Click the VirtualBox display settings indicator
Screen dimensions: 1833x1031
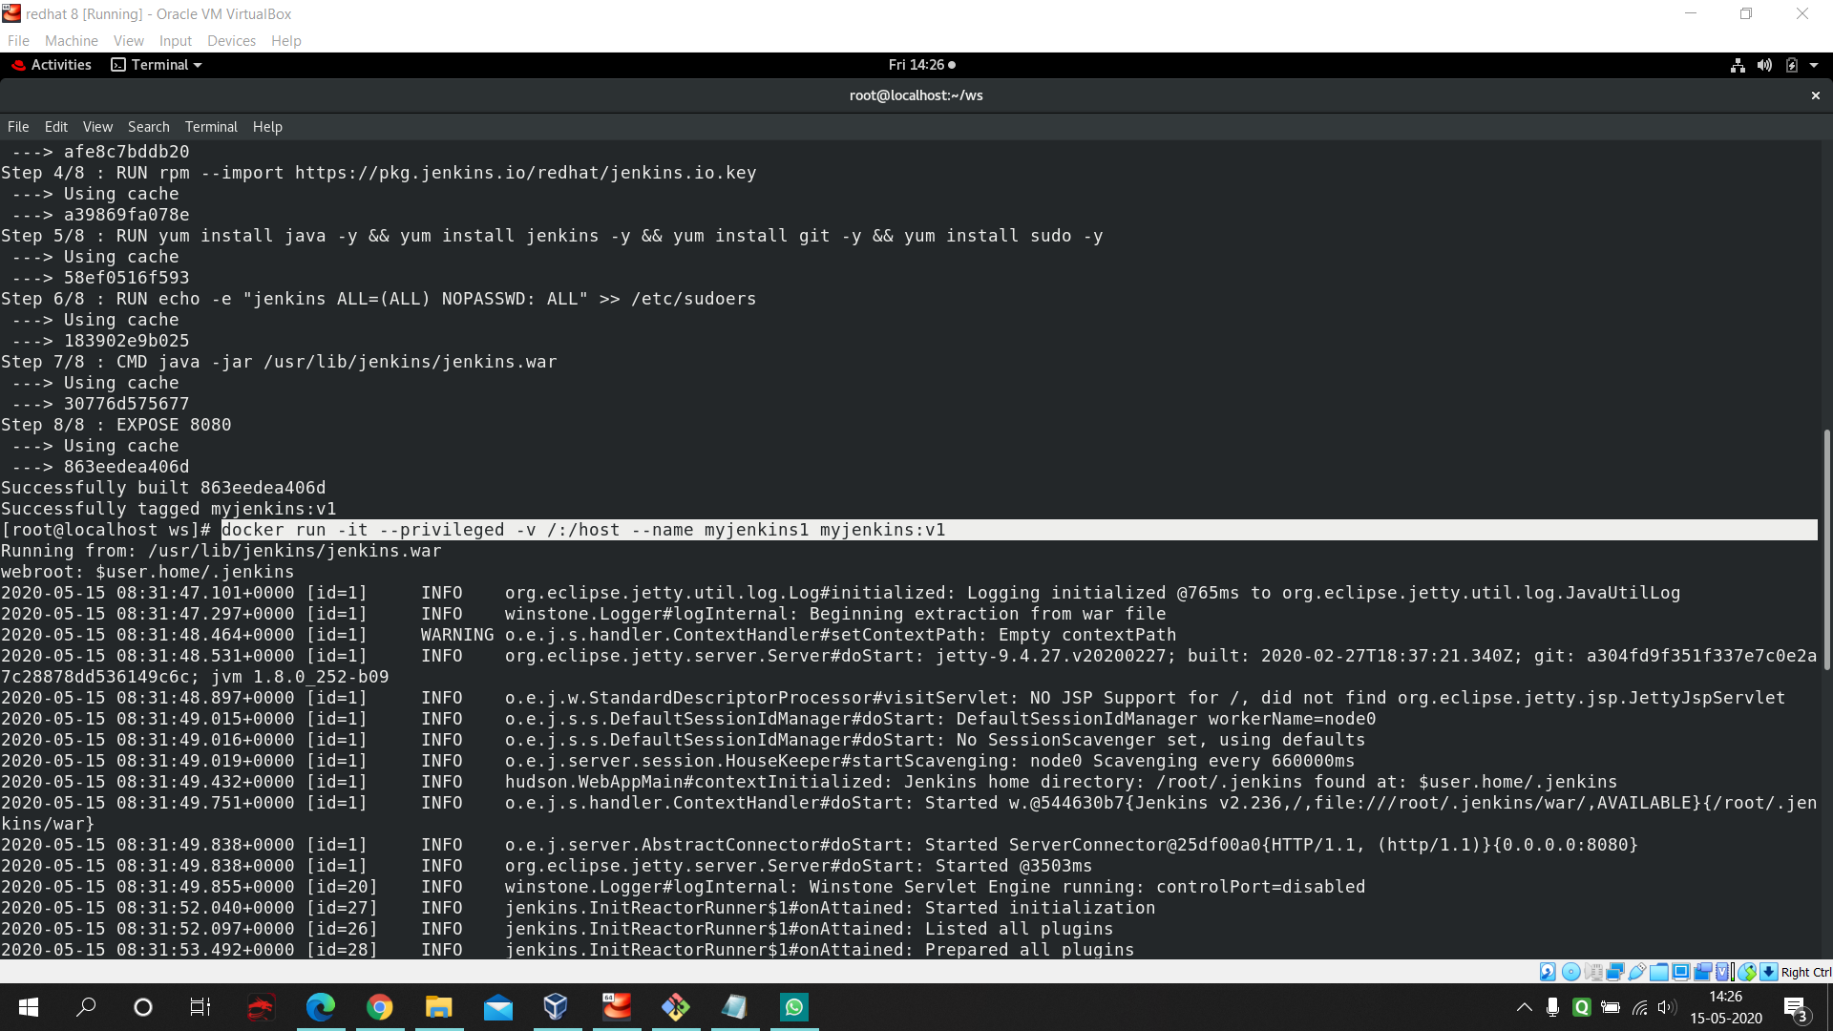[1681, 972]
